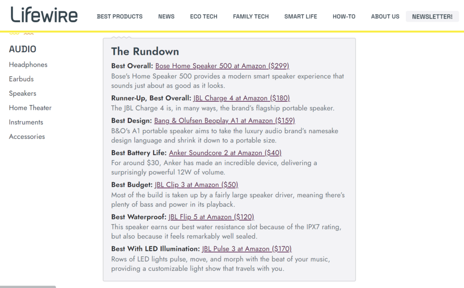The height and width of the screenshot is (288, 464).
Task: Select Instruments in the sidebar
Action: coord(26,122)
